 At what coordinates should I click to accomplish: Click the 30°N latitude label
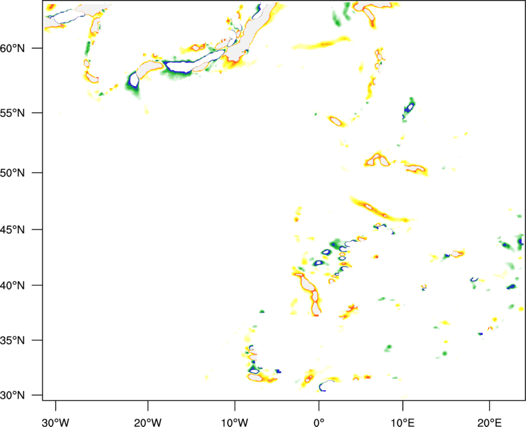click(12, 395)
